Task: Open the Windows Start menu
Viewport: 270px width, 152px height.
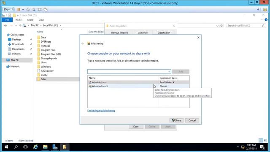Action: point(6,147)
